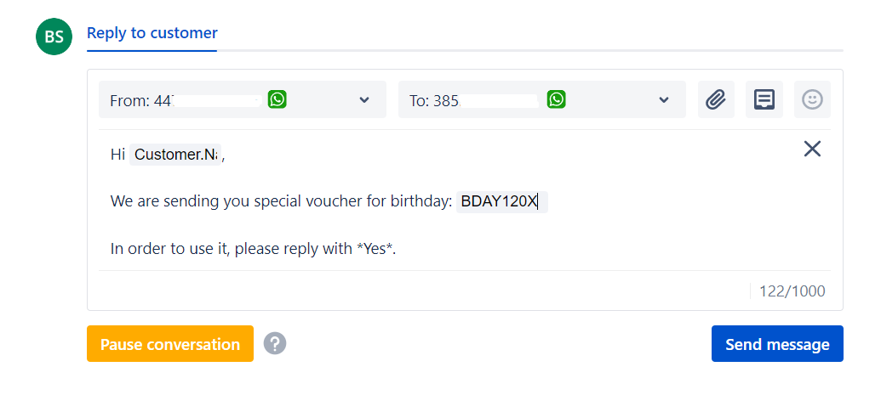
Task: Attach a file with the paperclip icon
Action: tap(716, 99)
